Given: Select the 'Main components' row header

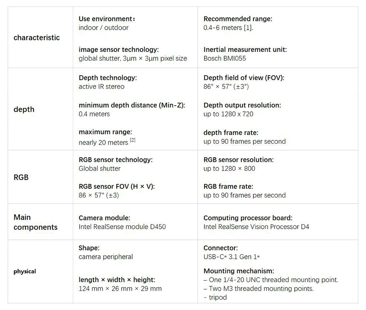Looking at the screenshot, I should click(x=35, y=222).
